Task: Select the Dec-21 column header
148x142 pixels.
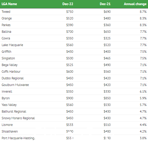Action: click(x=105, y=4)
